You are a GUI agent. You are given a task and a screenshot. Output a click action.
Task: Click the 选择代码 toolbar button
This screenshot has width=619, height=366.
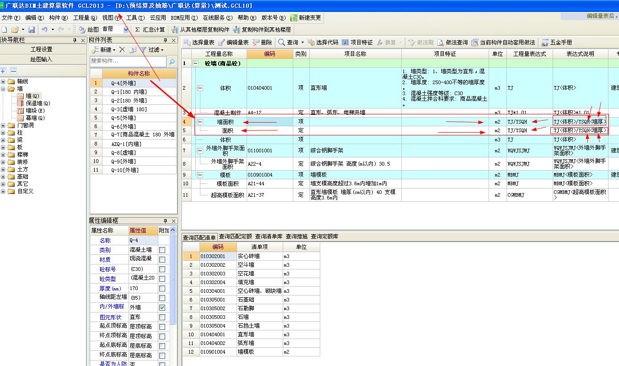[323, 42]
